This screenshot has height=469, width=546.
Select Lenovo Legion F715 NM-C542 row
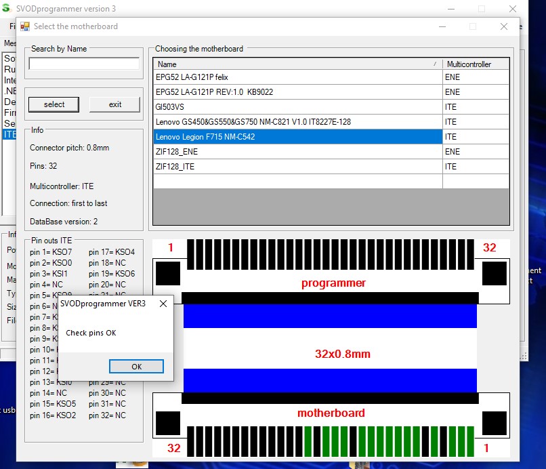297,137
